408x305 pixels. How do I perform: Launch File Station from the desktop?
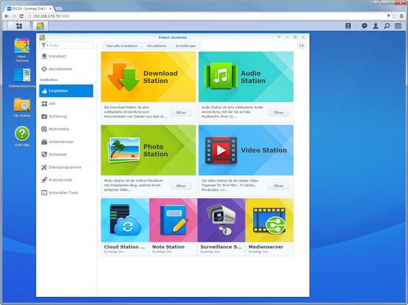(22, 108)
